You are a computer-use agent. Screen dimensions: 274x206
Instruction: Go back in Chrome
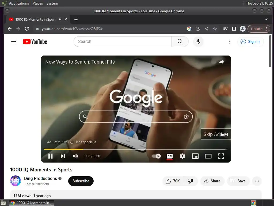point(10,29)
